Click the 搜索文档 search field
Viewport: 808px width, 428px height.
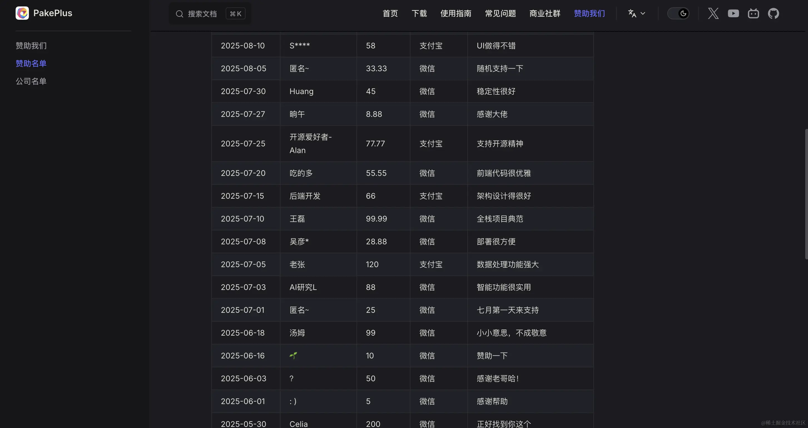pos(202,14)
